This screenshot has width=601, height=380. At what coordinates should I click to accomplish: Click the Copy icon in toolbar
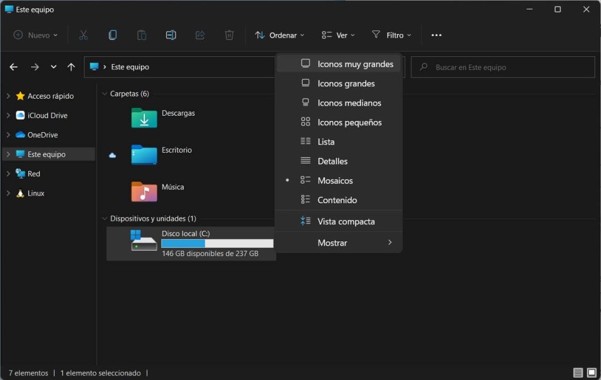point(112,35)
